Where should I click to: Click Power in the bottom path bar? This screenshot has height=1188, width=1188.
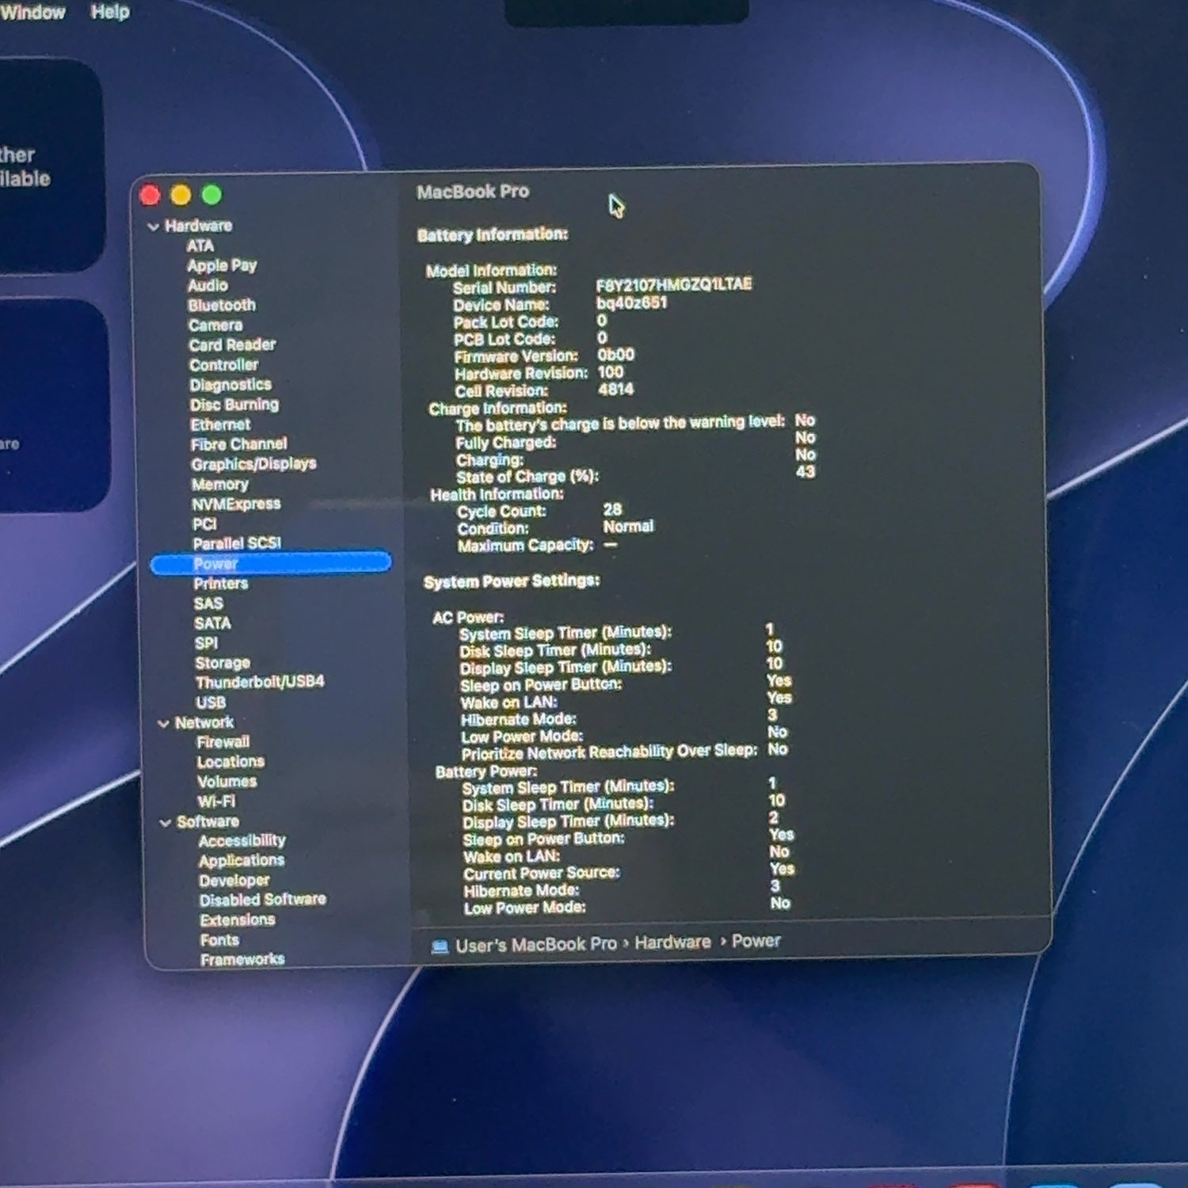coord(756,941)
